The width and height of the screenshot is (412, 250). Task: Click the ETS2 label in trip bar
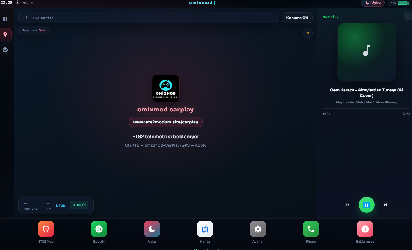coord(61,205)
